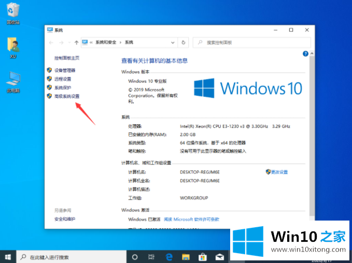This screenshot has height=263, width=352.
Task: Open Cortana circle on taskbar
Action: click(x=135, y=257)
